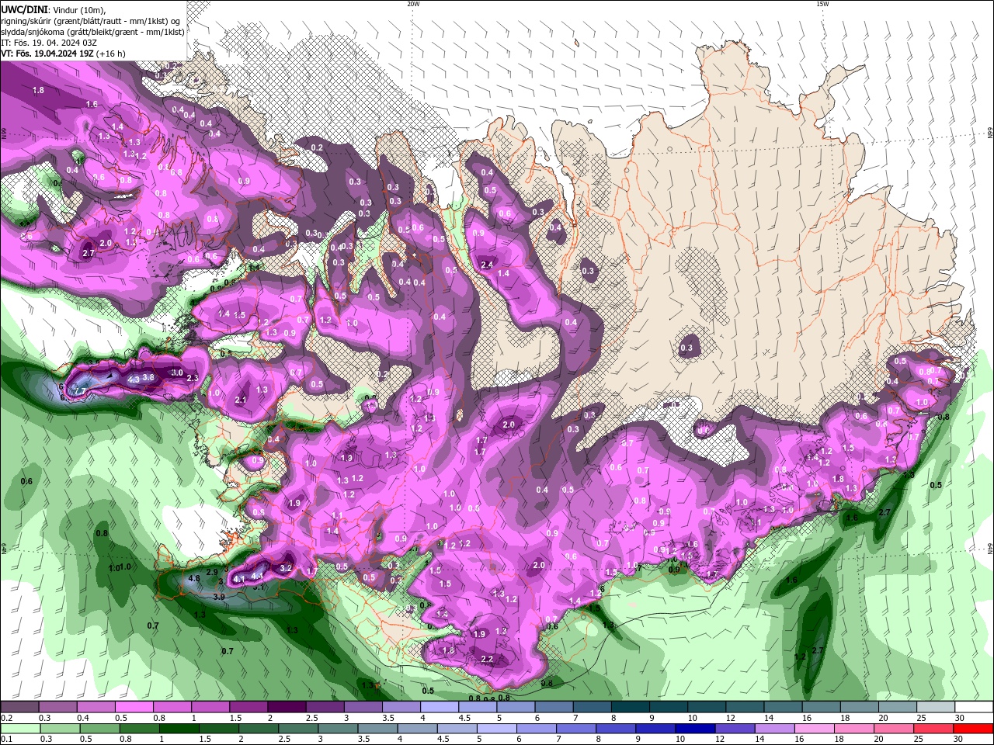Click the 'slydda/snjókoma' legend description line

pos(92,32)
